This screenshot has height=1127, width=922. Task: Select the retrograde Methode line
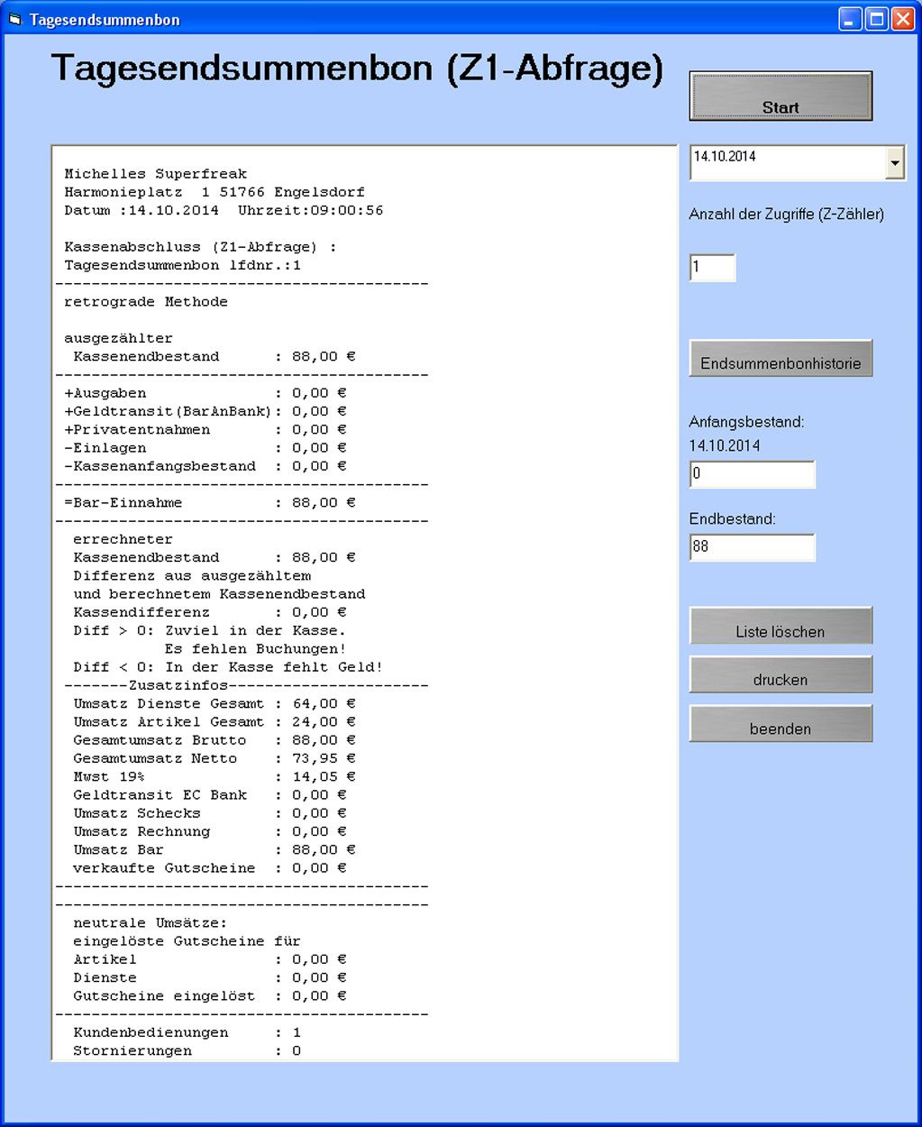146,302
